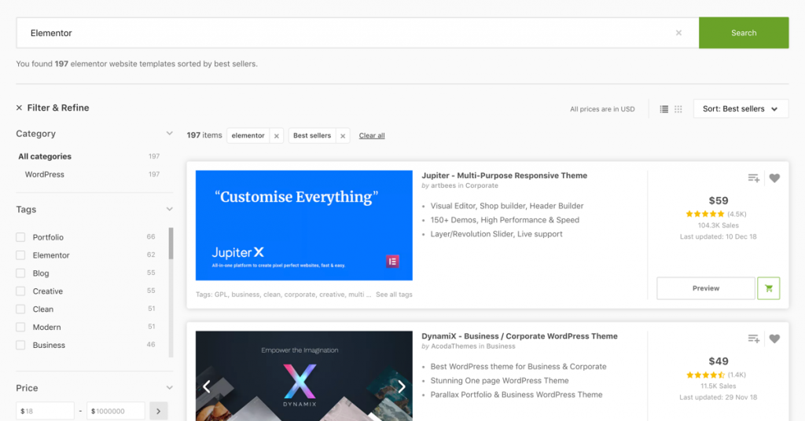
Task: Tick the Modern tag checkbox
Action: [21, 327]
